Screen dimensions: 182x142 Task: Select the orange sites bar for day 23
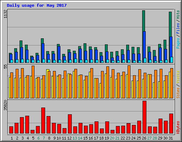click(129, 82)
